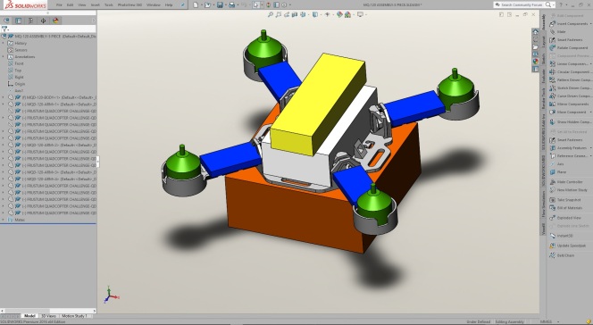The height and width of the screenshot is (325, 593).
Task: Click the Save icon in top toolbar
Action: [x=220, y=5]
